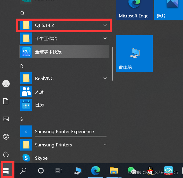The height and width of the screenshot is (178, 183).
Task: Open 照片 Photos tile
Action: tap(169, 10)
